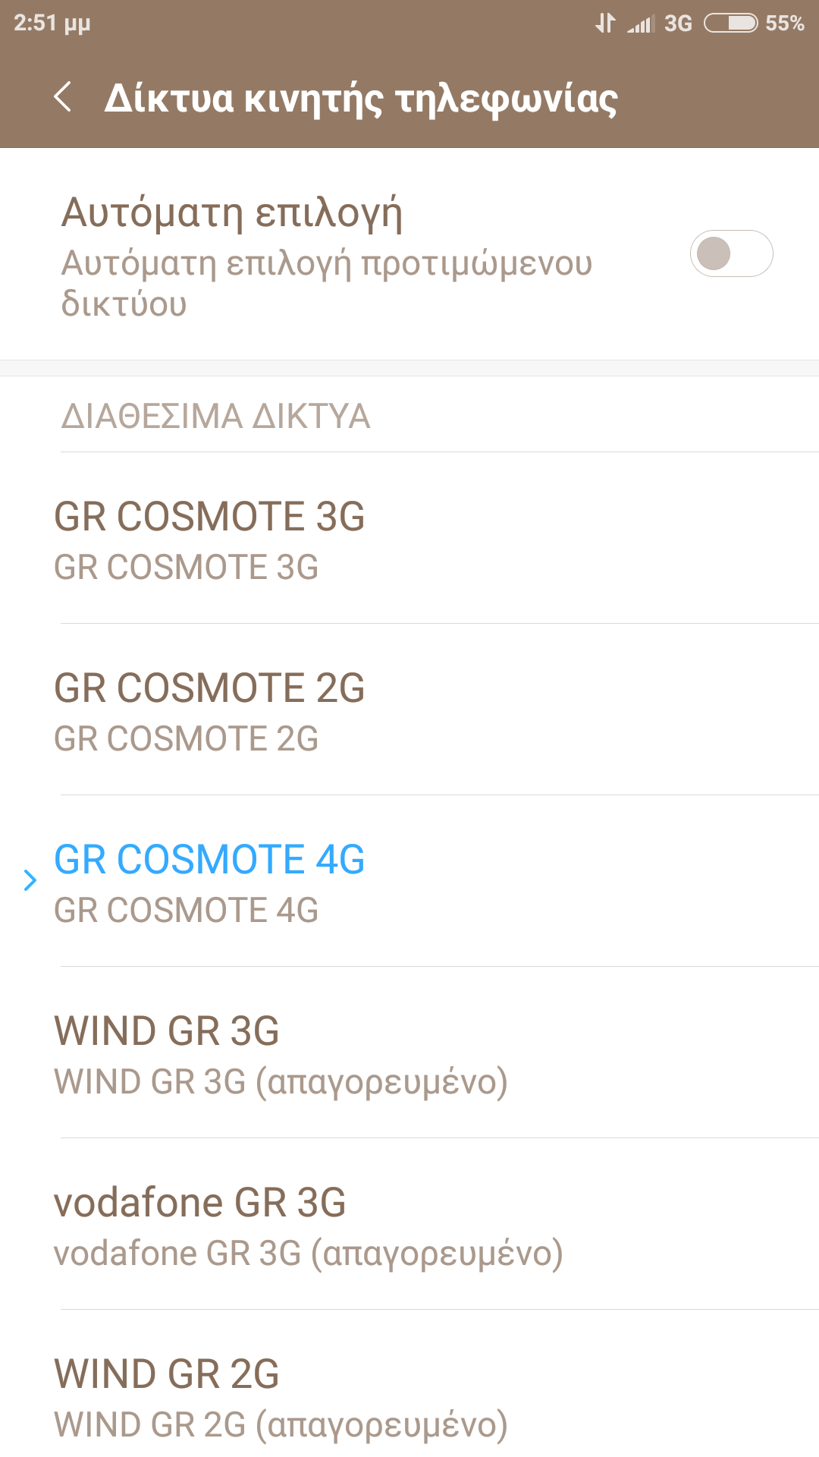Tap the data transfer arrows status icon
Screen dimensions: 819x1457
tap(604, 24)
